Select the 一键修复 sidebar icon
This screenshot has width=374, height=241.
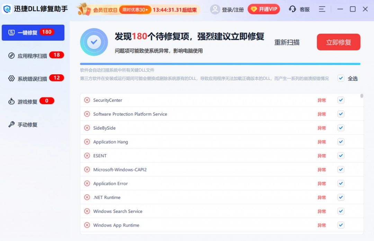pyautogui.click(x=11, y=32)
